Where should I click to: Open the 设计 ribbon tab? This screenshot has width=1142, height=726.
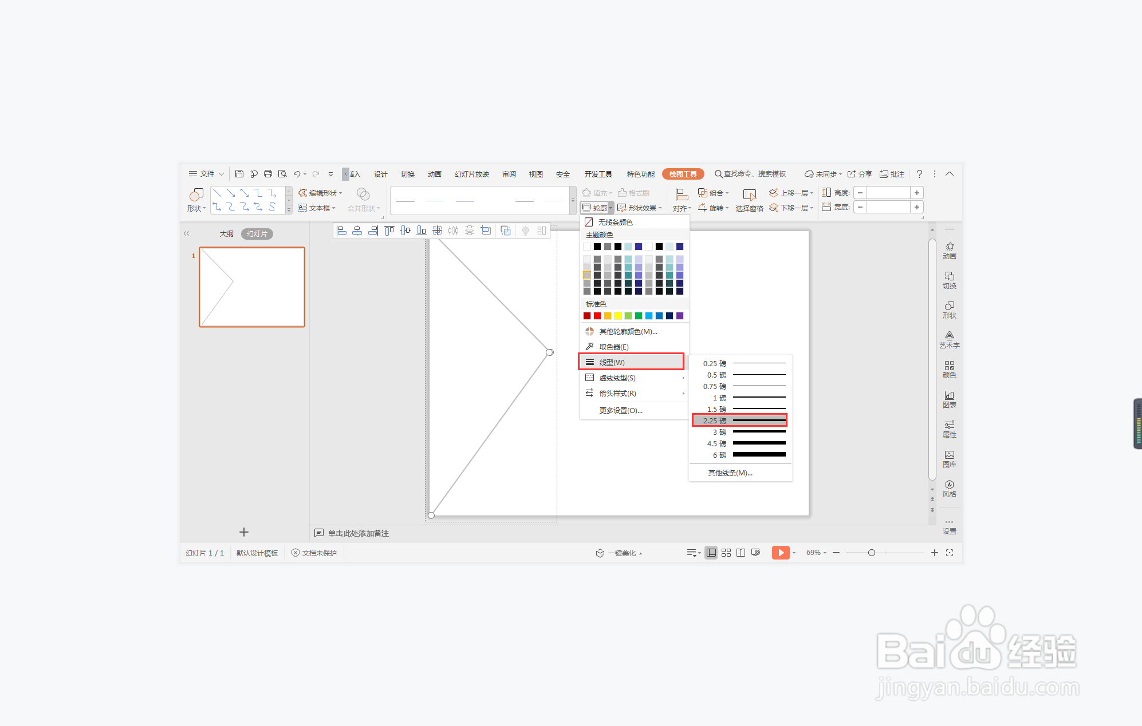pyautogui.click(x=380, y=174)
